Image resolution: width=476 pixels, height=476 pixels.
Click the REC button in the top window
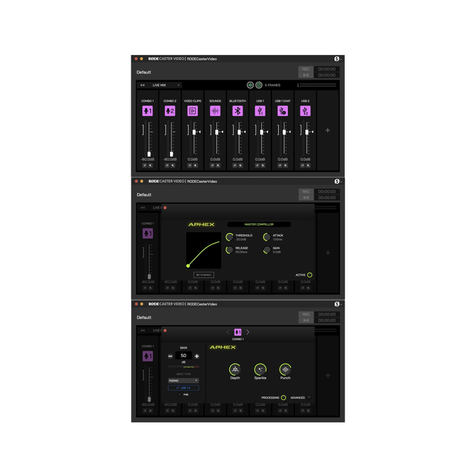(x=306, y=69)
